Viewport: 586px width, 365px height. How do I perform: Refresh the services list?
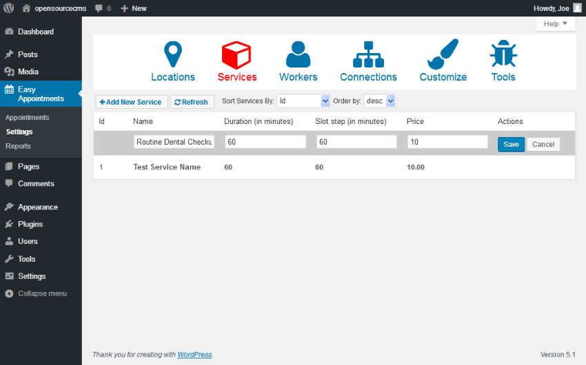(192, 102)
